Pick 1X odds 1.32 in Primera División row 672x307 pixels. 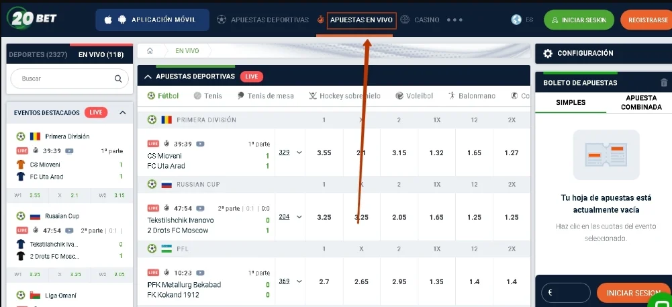436,152
